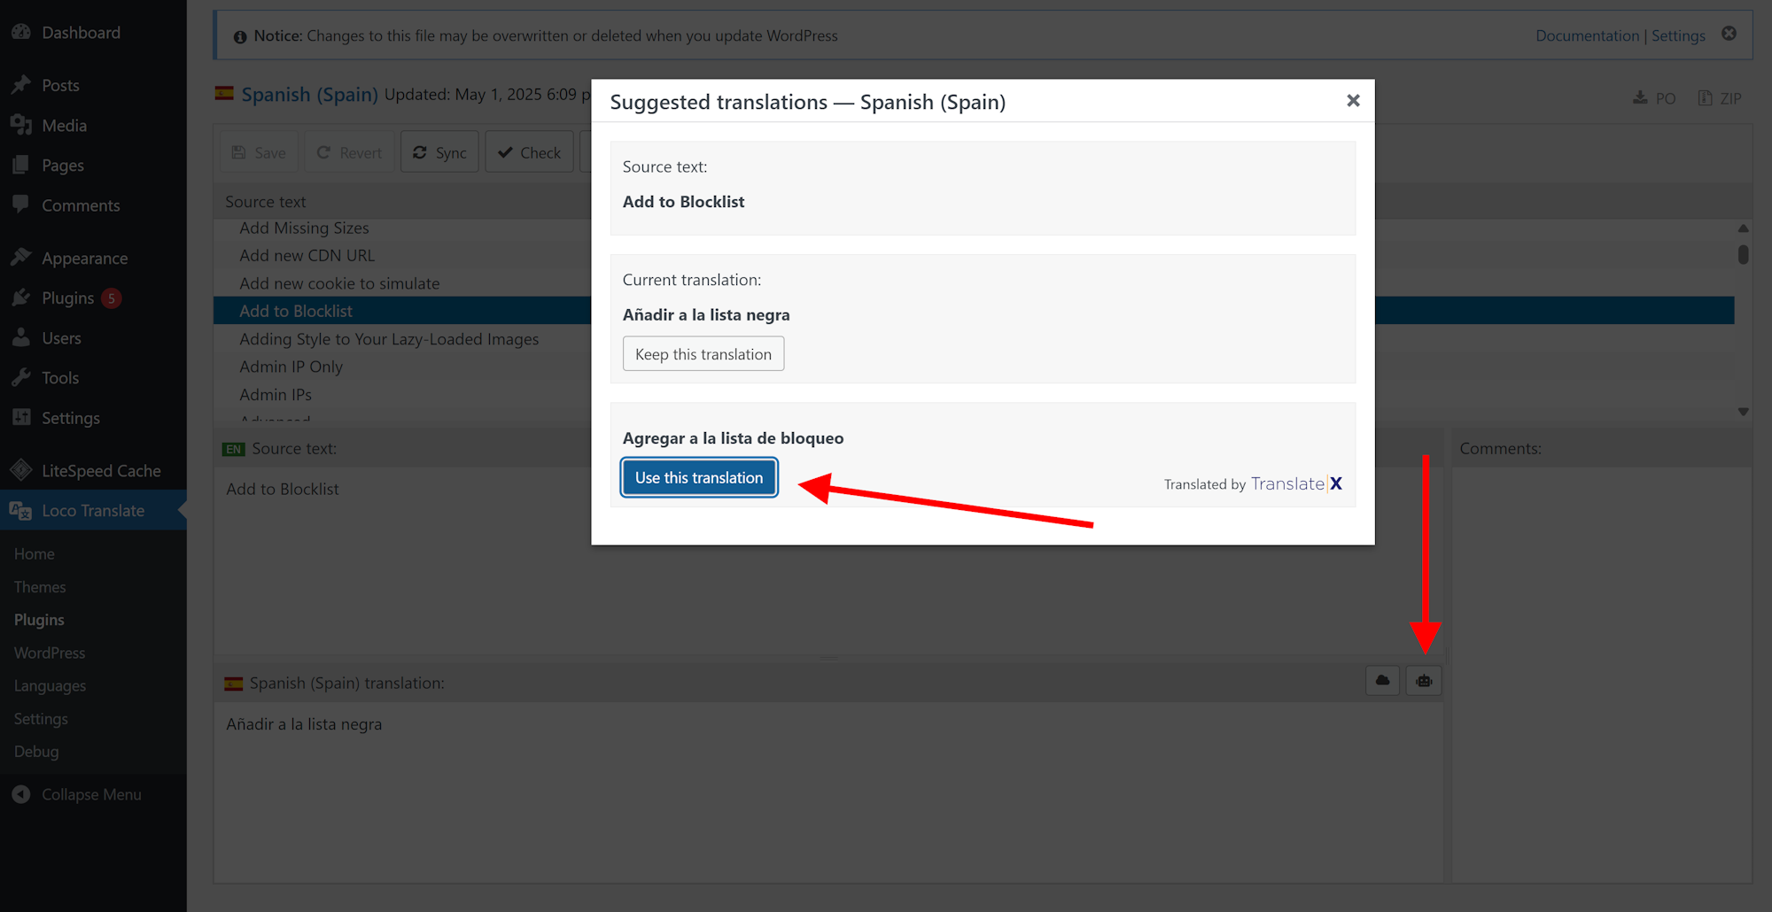Click the Check toolbar button

[529, 152]
